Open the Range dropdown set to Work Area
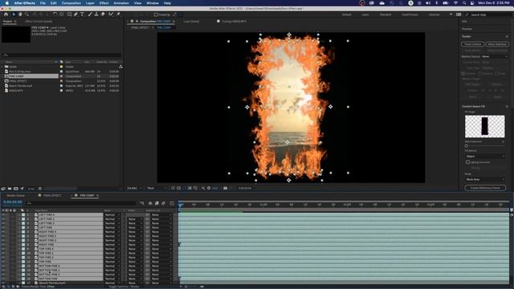Viewport: 514px width, 289px height. click(x=485, y=179)
